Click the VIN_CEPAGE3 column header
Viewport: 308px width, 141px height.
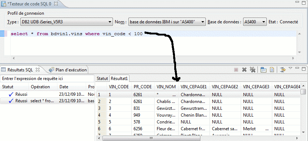click(x=256, y=87)
